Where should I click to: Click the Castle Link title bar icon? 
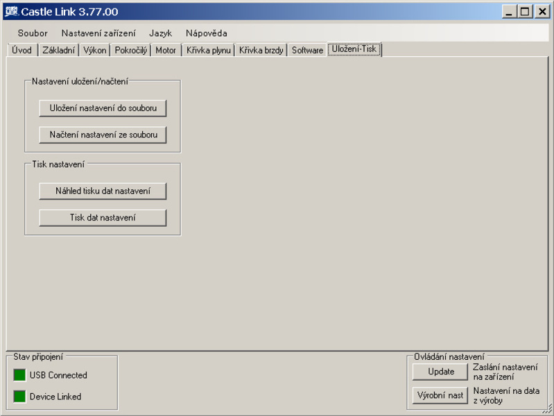pos(11,11)
